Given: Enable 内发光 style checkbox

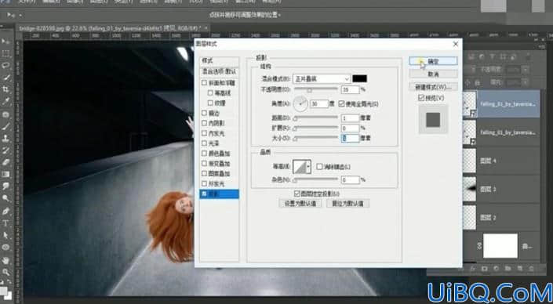Looking at the screenshot, I should pos(204,133).
